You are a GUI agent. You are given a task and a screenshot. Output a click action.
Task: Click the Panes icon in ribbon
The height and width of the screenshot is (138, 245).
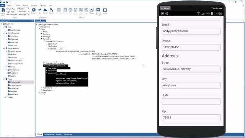105,10
